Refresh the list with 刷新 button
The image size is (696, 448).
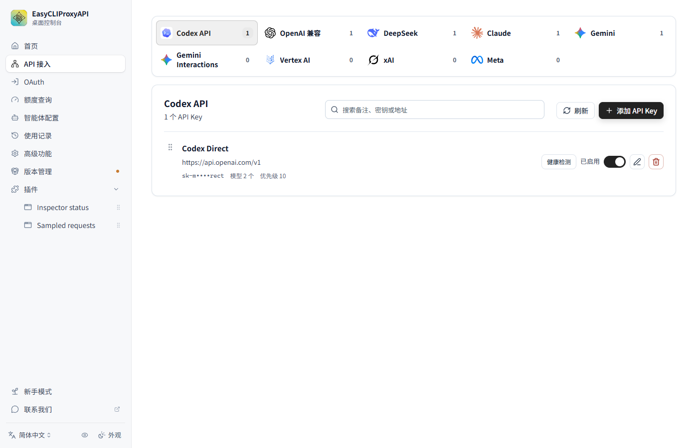click(x=575, y=111)
